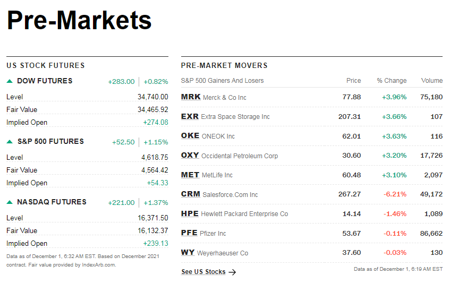Open the OKE ONEOK stock page
450x283 pixels.
click(190, 136)
